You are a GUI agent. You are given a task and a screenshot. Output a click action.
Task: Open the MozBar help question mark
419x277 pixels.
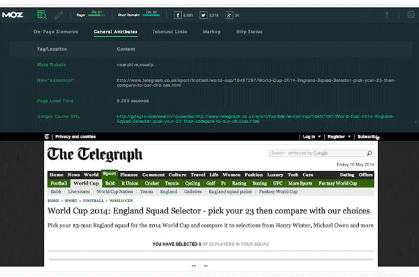click(x=387, y=15)
